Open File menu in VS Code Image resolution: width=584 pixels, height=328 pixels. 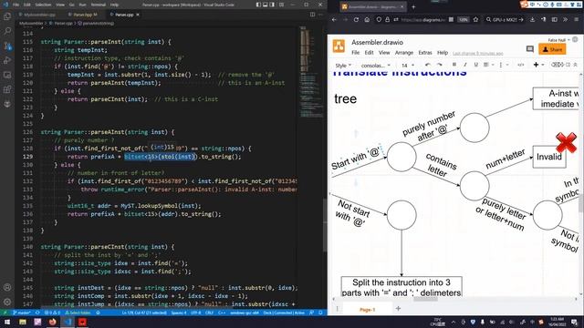16,5
